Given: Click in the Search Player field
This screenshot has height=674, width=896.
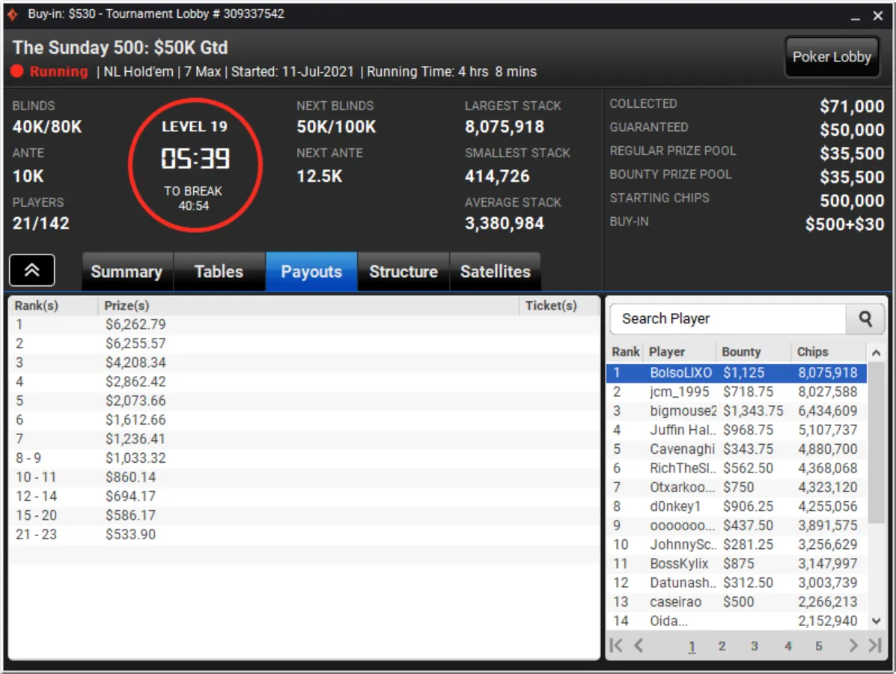Looking at the screenshot, I should click(x=728, y=319).
